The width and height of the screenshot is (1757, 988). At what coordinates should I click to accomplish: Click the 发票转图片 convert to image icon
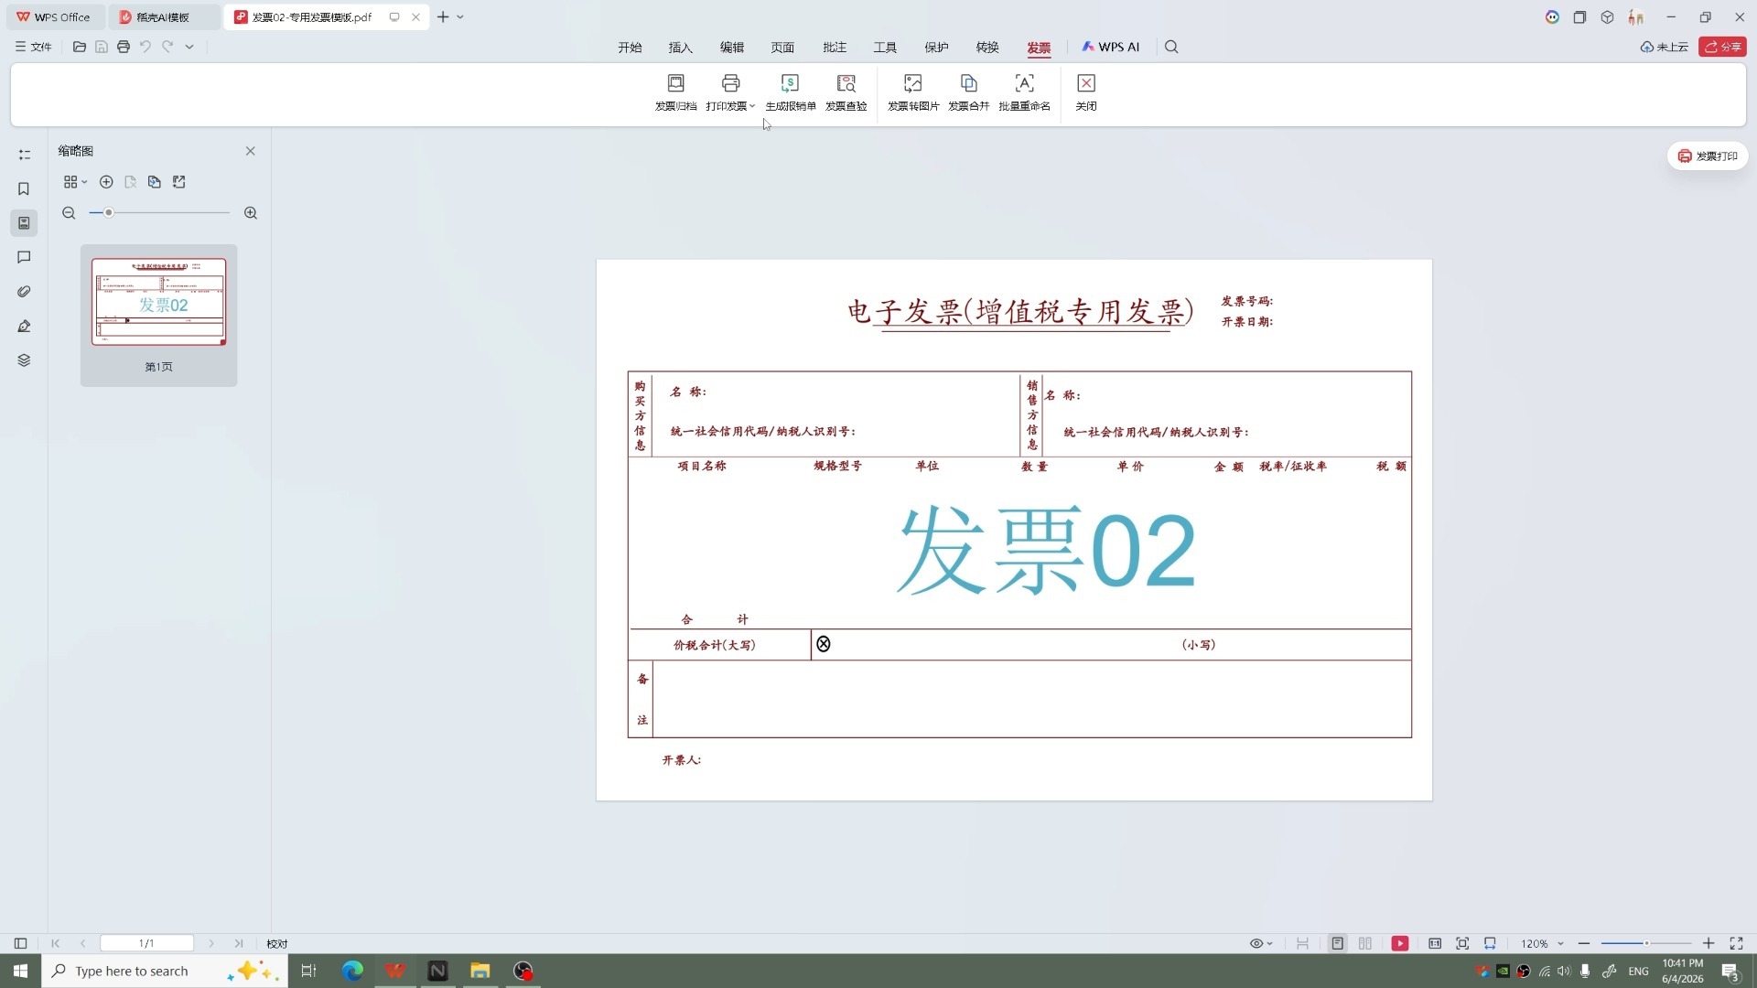[x=913, y=92]
